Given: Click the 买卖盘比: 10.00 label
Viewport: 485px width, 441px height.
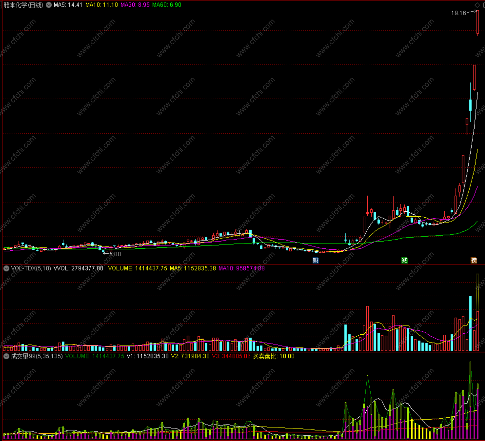Looking at the screenshot, I should click(x=274, y=356).
